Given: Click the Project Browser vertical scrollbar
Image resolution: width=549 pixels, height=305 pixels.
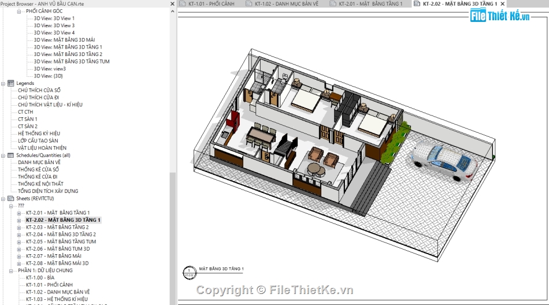Looking at the screenshot, I should click(172, 238).
